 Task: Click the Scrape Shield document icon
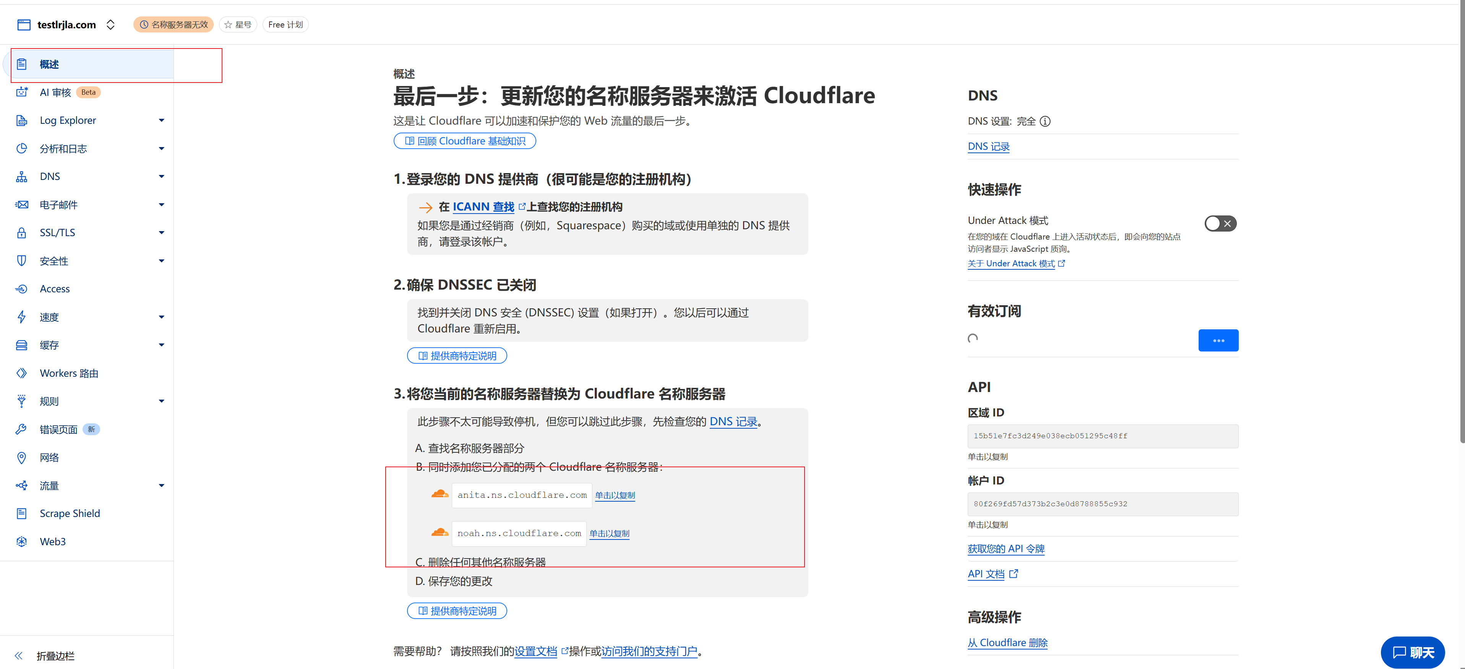22,514
